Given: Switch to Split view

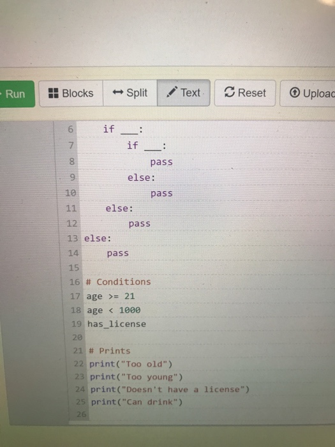Looking at the screenshot, I should click(x=130, y=93).
